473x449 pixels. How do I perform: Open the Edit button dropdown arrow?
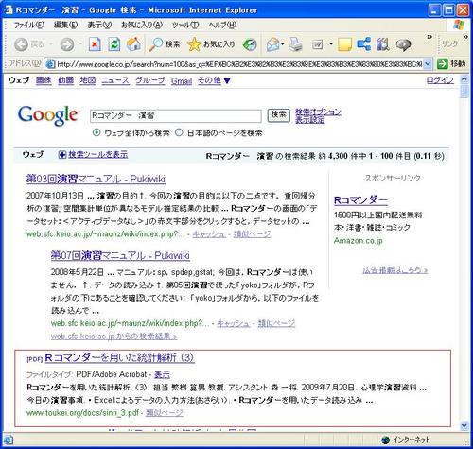tap(331, 44)
